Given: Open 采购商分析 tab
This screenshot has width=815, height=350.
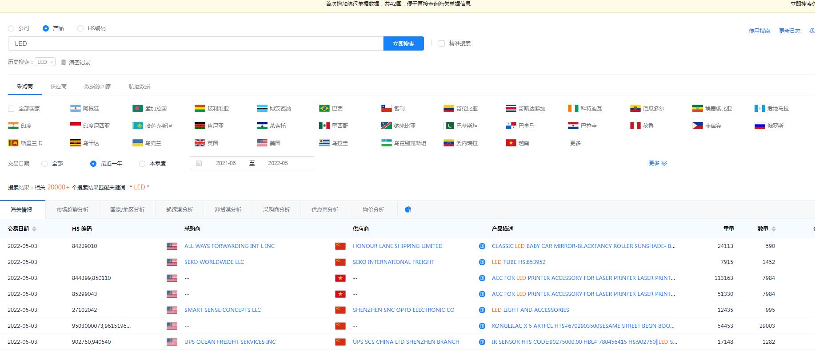Looking at the screenshot, I should coord(276,209).
